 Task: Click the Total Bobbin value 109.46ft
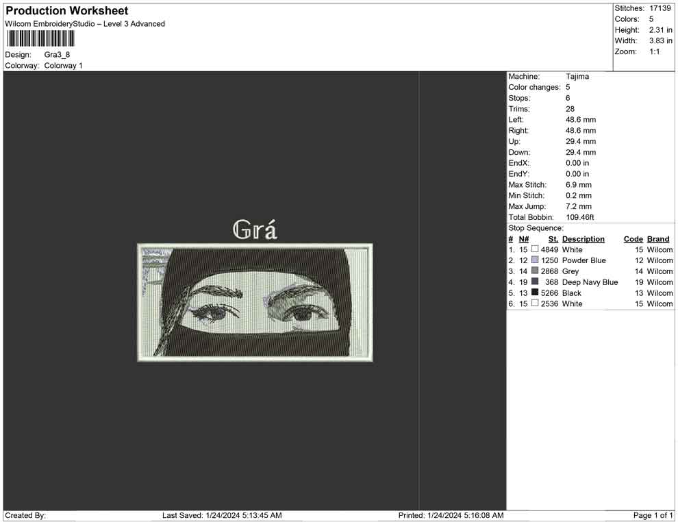click(580, 217)
